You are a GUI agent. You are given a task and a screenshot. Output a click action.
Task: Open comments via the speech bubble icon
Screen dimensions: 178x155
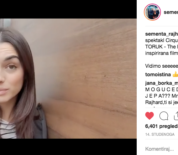point(164,116)
